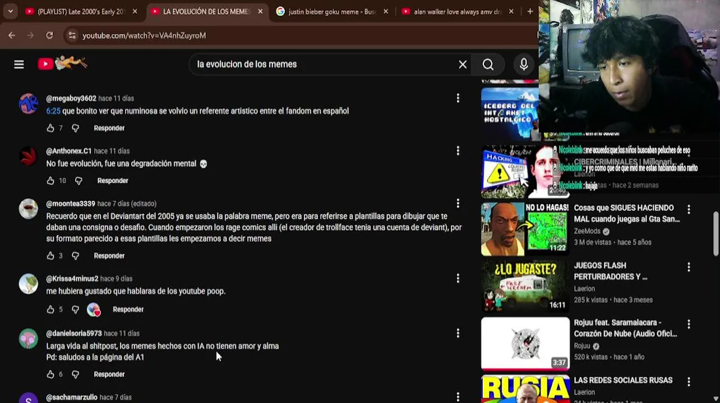Open options menu for @Krissa4minus2 comment

pos(458,278)
